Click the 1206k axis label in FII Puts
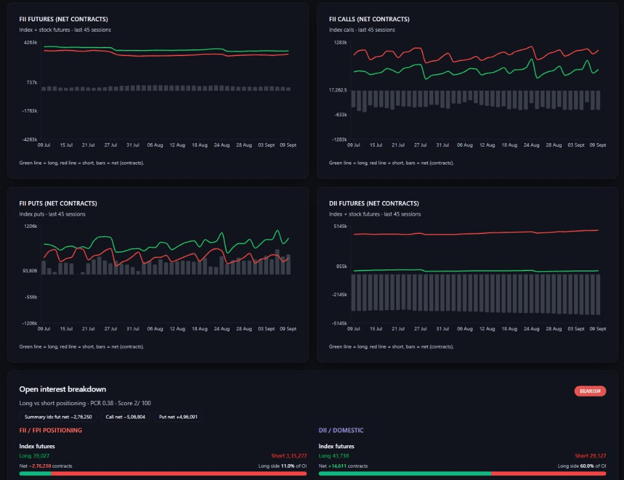This screenshot has height=480, width=624. [30, 226]
